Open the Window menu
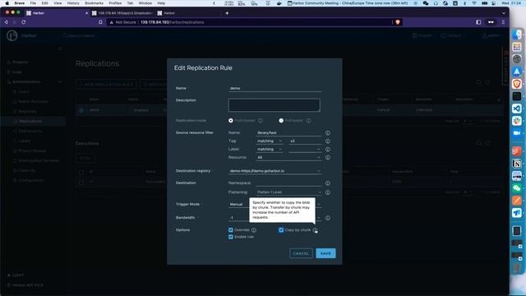 pyautogui.click(x=145, y=3)
